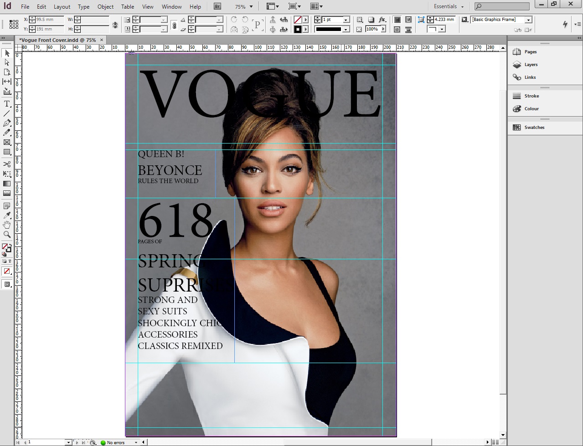
Task: Select the Zoom tool
Action: point(7,235)
